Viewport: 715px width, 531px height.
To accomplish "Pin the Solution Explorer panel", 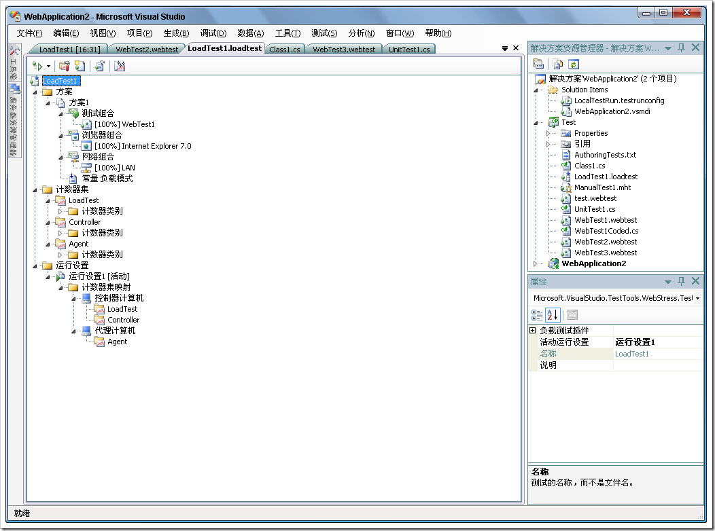I will (x=681, y=48).
